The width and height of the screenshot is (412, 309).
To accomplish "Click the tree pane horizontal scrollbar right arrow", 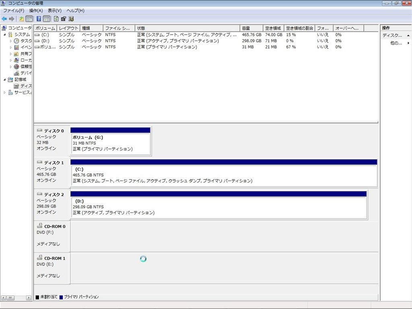I will 29,298.
